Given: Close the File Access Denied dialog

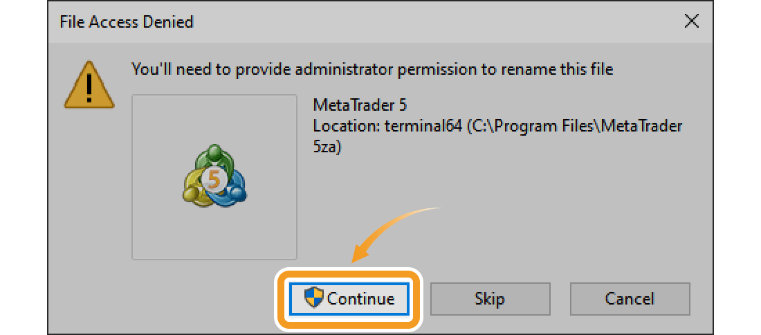Looking at the screenshot, I should coord(691,21).
